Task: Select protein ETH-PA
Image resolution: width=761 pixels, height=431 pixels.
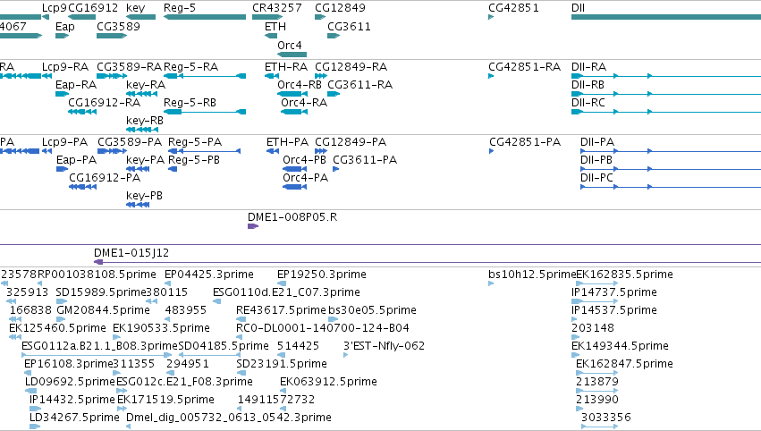Action: click(287, 142)
